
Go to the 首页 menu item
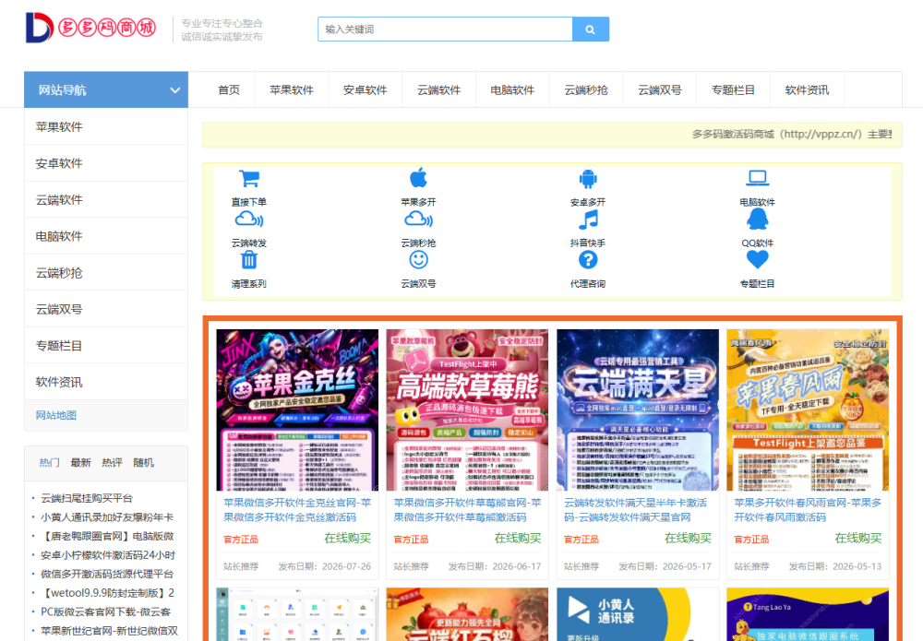[229, 90]
